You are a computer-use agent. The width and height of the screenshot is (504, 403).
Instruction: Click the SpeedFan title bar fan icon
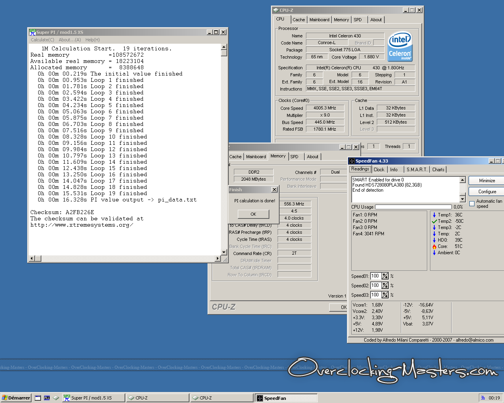pos(352,161)
